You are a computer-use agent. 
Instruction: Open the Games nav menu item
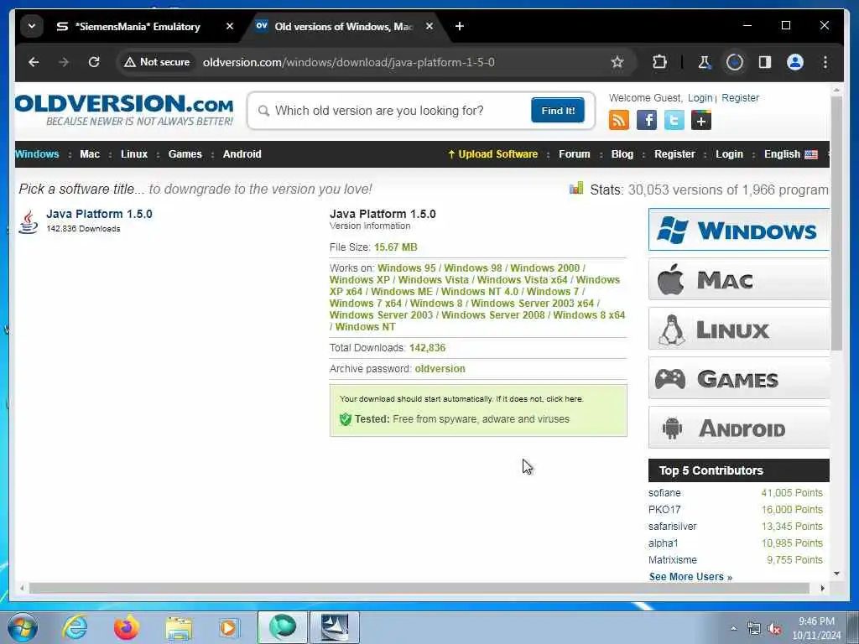point(185,154)
